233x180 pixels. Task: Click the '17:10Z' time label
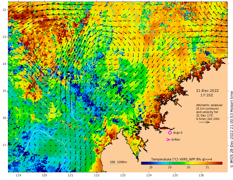click(207, 95)
